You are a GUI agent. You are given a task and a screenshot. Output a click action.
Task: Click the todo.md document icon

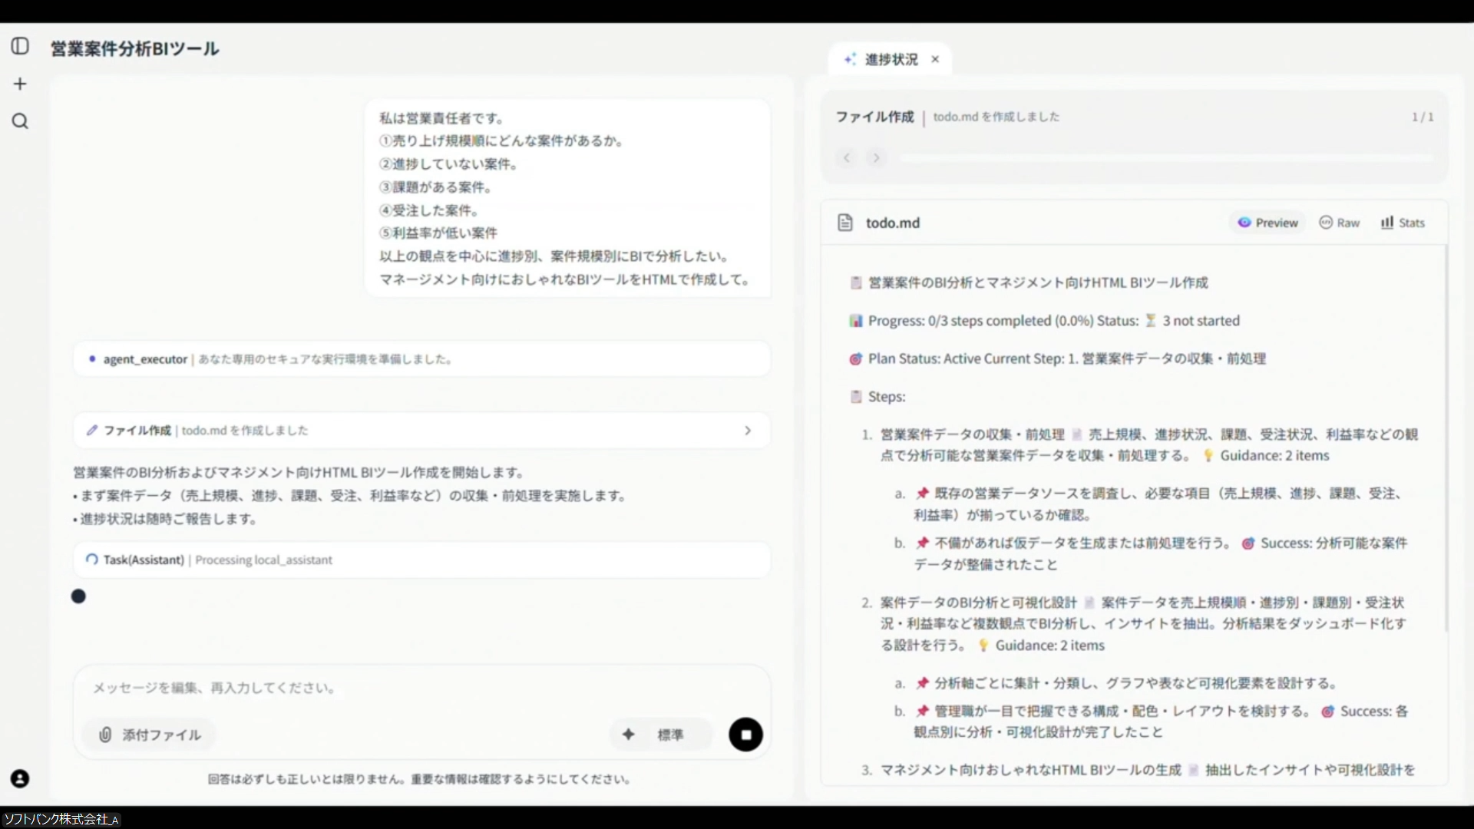tap(845, 223)
